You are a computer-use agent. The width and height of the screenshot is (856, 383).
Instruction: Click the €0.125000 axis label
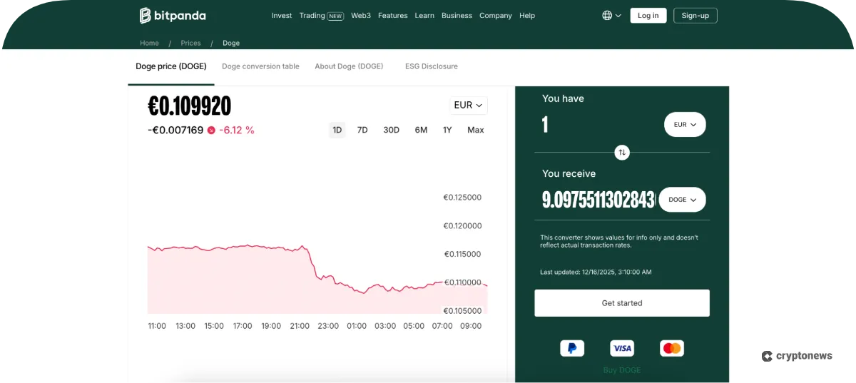click(x=462, y=198)
